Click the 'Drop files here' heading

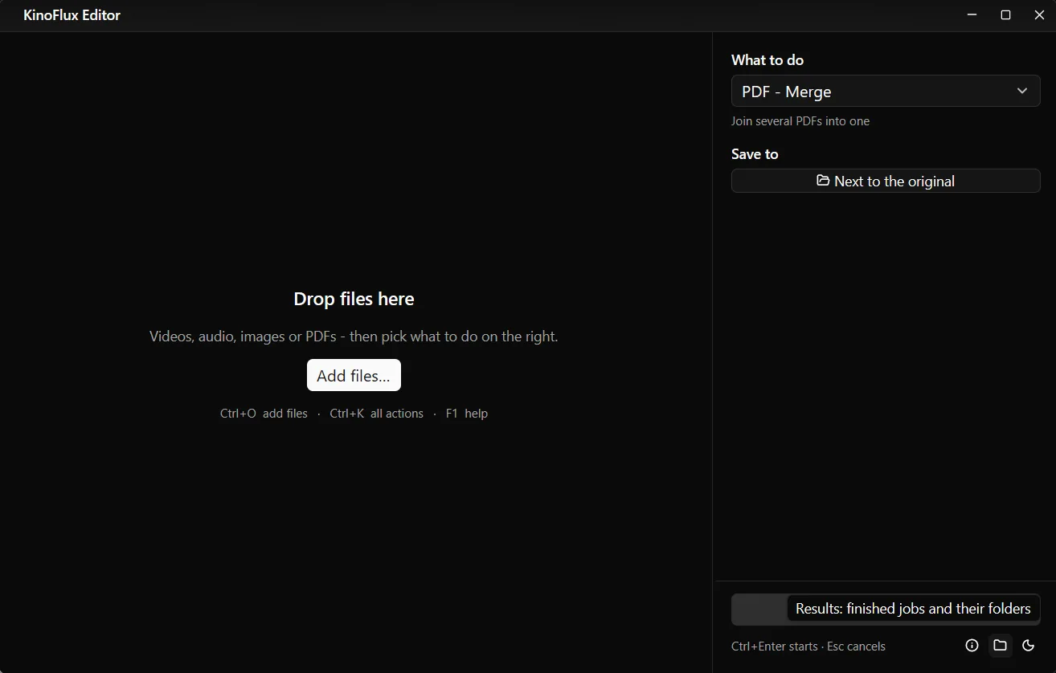(354, 299)
